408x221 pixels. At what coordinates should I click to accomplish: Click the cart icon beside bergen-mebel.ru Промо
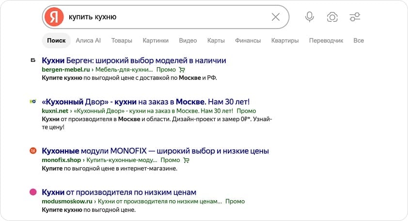click(x=182, y=70)
